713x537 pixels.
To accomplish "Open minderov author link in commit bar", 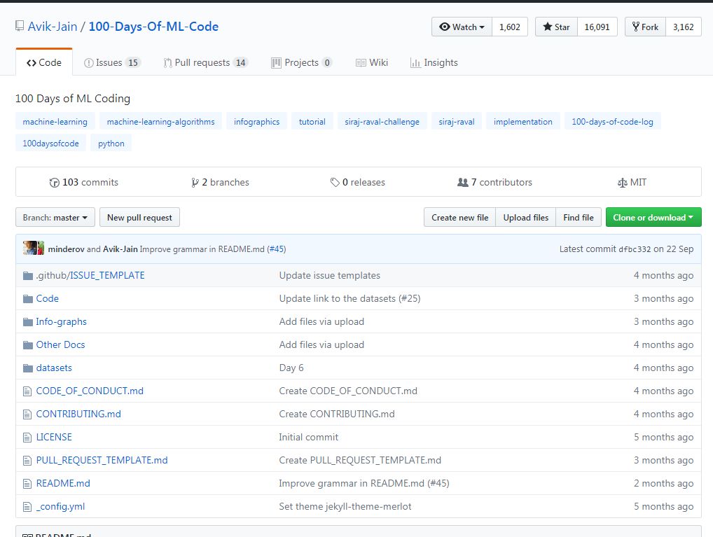I will pos(67,249).
